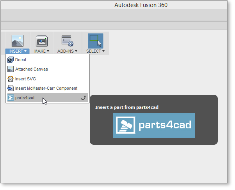The width and height of the screenshot is (235, 190).
Task: Click the curved arrow on the parts4cad row
Action: point(83,98)
